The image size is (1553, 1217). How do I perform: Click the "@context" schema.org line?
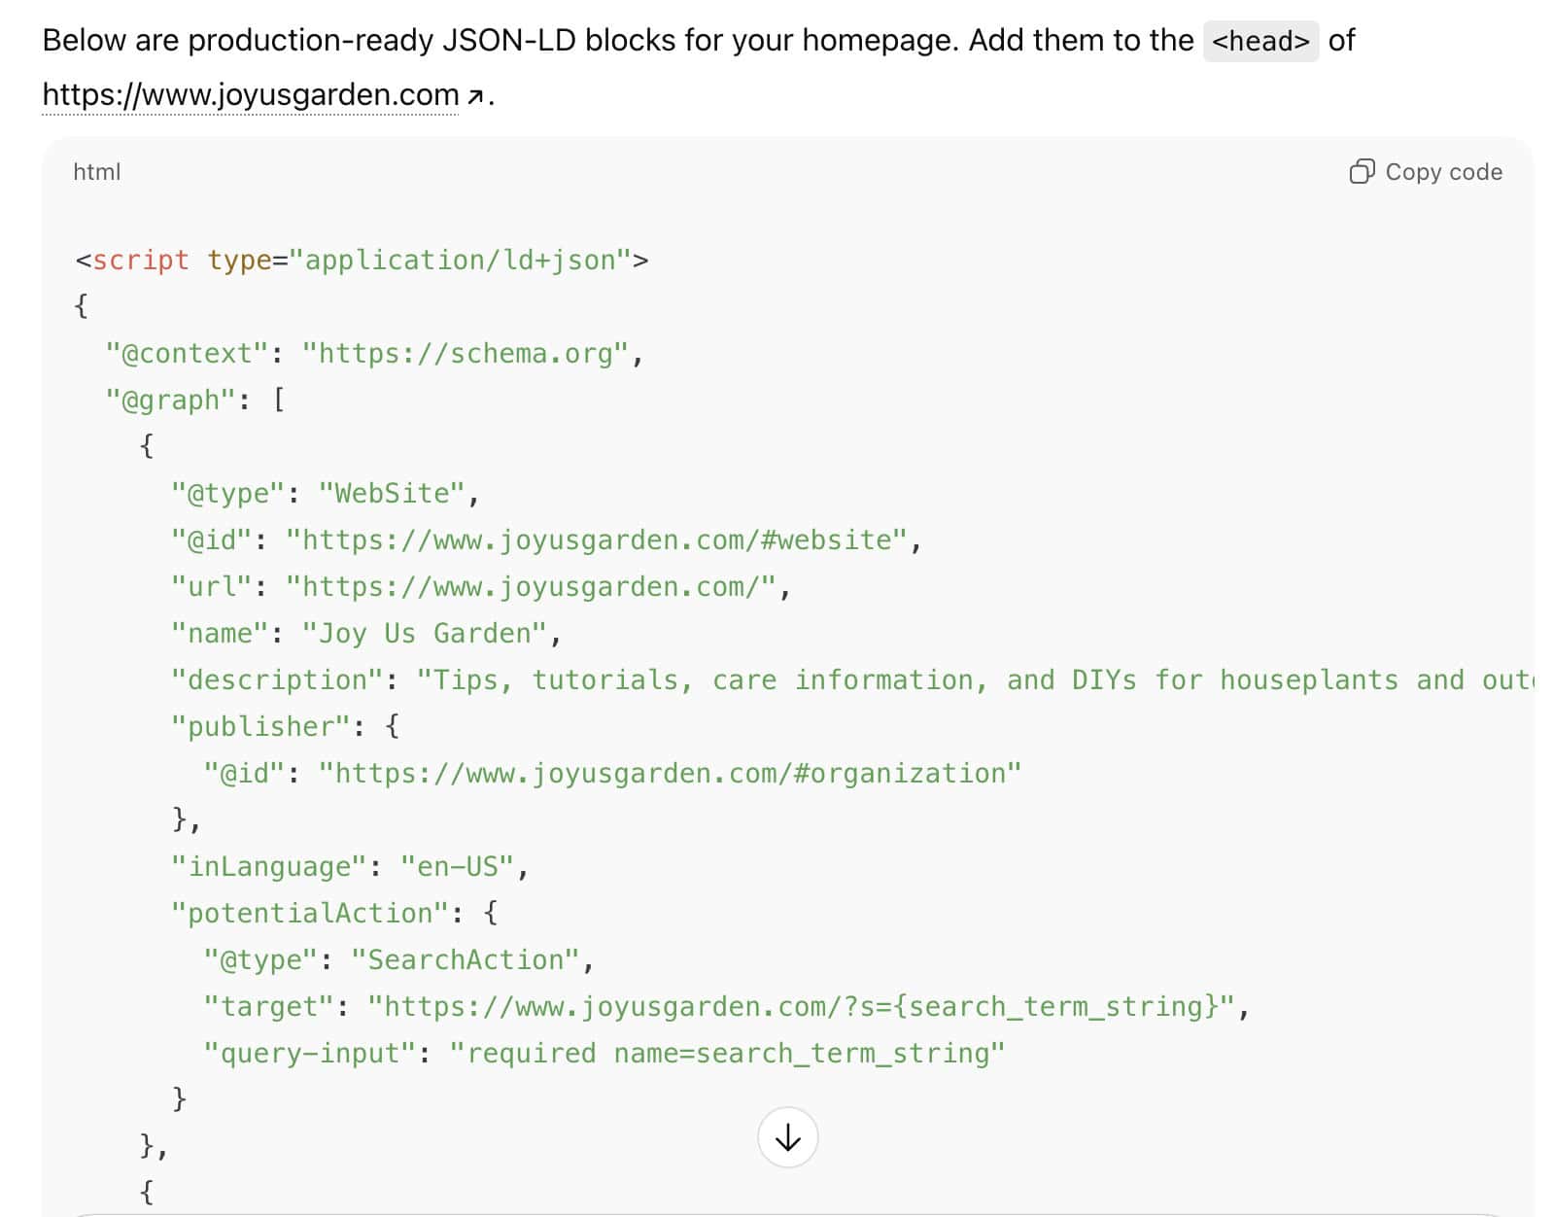coord(374,354)
